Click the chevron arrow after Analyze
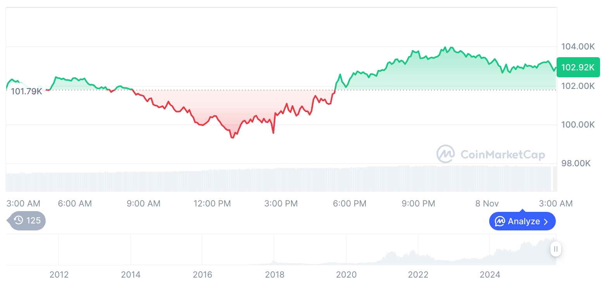This screenshot has width=607, height=283. (x=546, y=222)
